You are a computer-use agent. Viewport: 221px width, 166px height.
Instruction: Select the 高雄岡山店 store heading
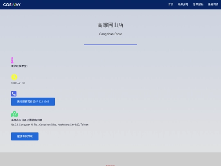click(110, 25)
